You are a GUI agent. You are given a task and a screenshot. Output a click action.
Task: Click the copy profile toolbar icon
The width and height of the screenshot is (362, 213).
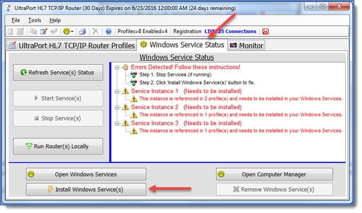click(33, 31)
